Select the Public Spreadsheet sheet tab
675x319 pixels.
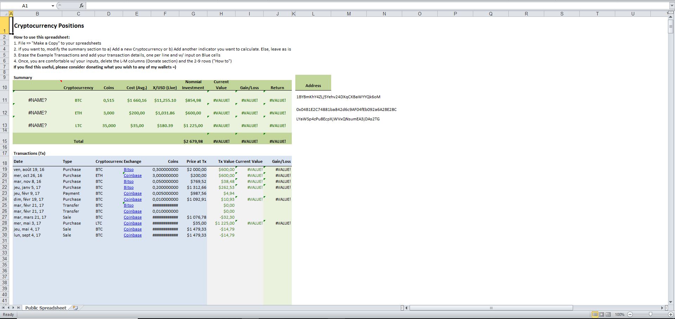coord(46,308)
